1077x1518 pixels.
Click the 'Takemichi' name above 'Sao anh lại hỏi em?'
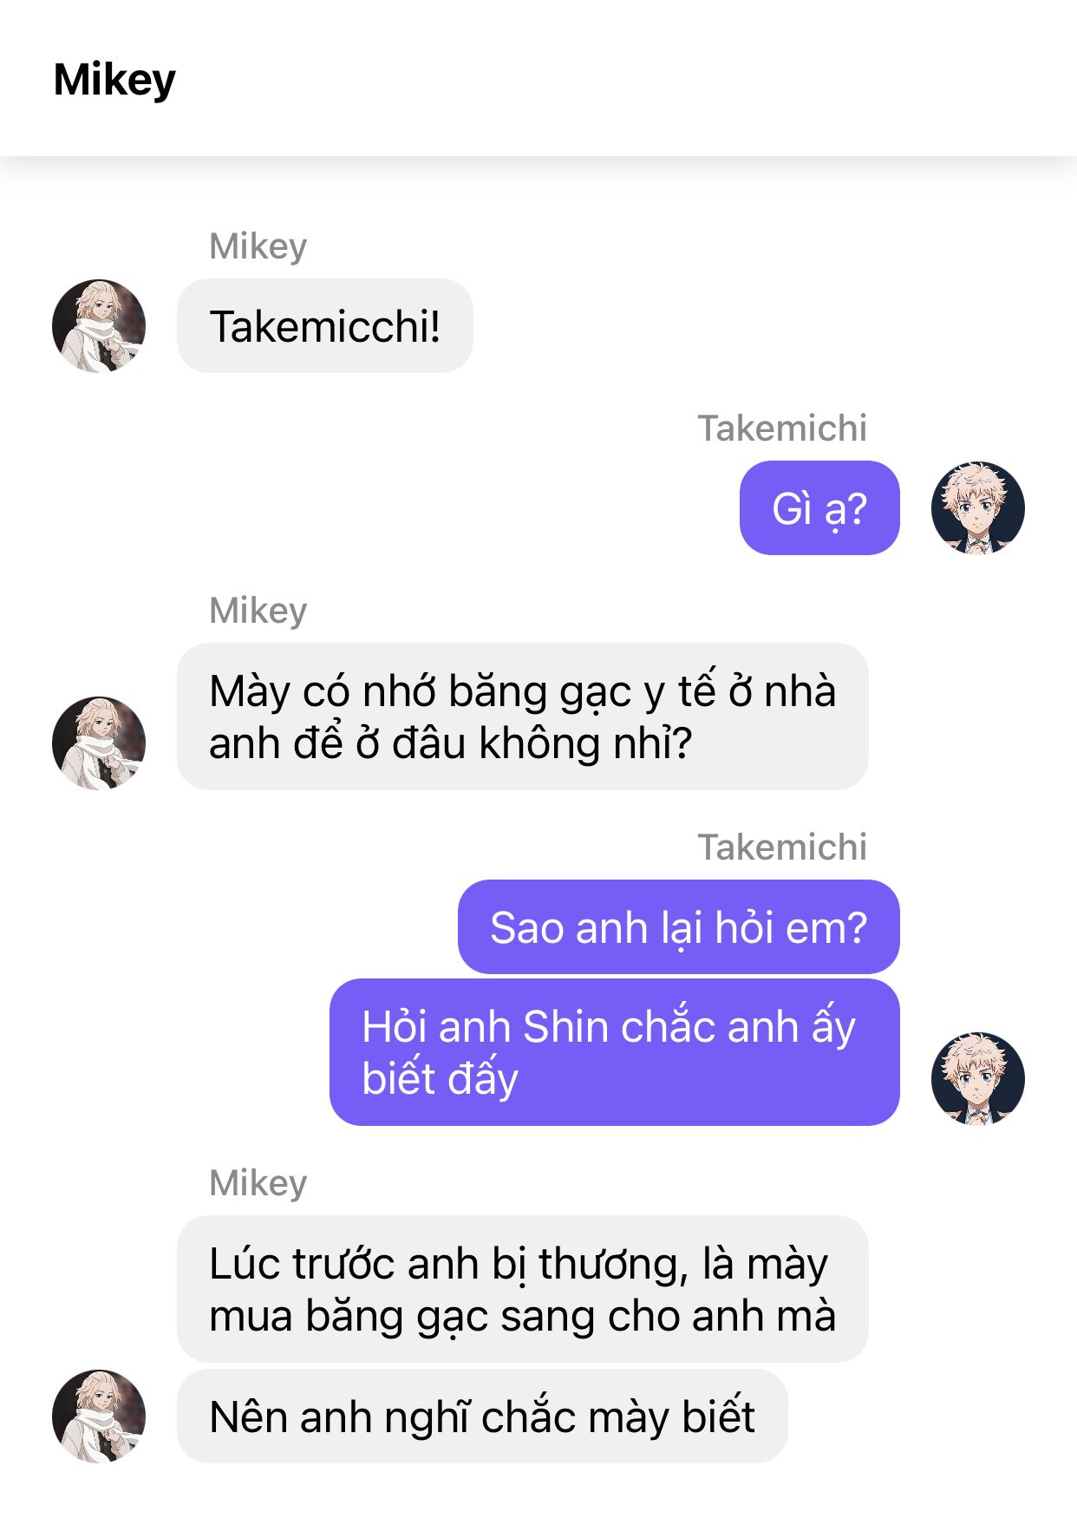[x=782, y=847]
